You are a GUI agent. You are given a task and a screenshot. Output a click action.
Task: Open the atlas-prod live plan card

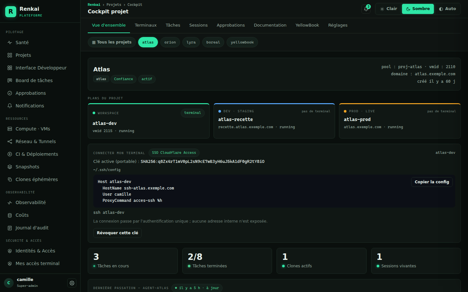[400, 121]
